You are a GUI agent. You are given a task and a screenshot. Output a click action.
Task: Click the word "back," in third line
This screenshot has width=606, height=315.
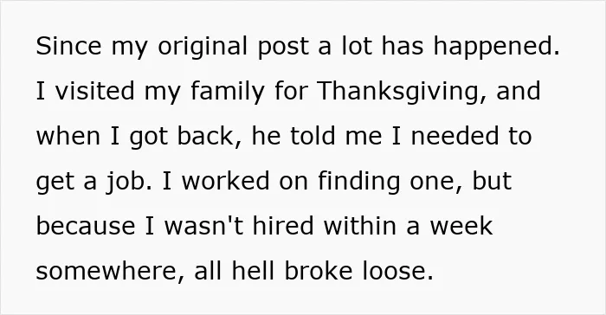[210, 138]
